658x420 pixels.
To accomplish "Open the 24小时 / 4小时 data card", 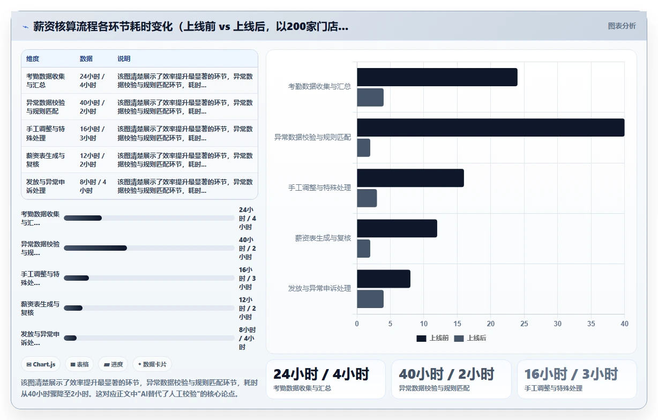I will [x=326, y=379].
